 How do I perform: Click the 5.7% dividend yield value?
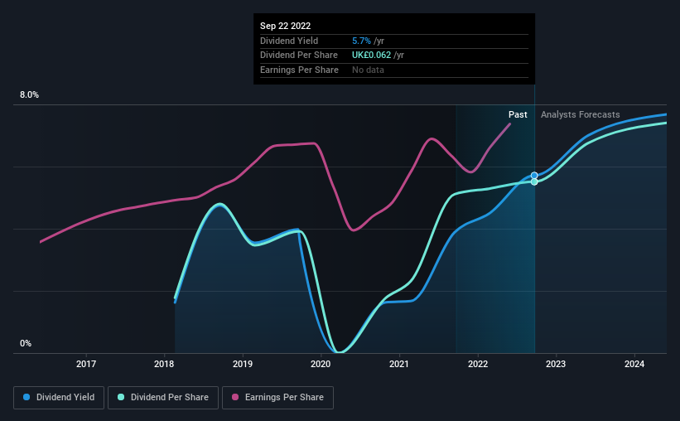tap(361, 41)
